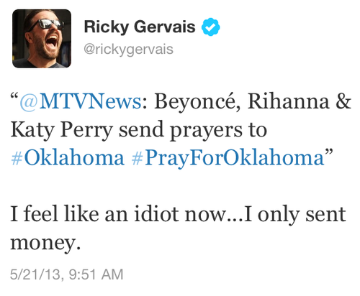Click the name Katy Perry

[x=62, y=130]
